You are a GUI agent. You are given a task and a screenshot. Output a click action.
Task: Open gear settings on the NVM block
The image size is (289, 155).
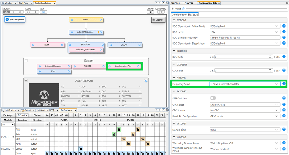point(62,45)
